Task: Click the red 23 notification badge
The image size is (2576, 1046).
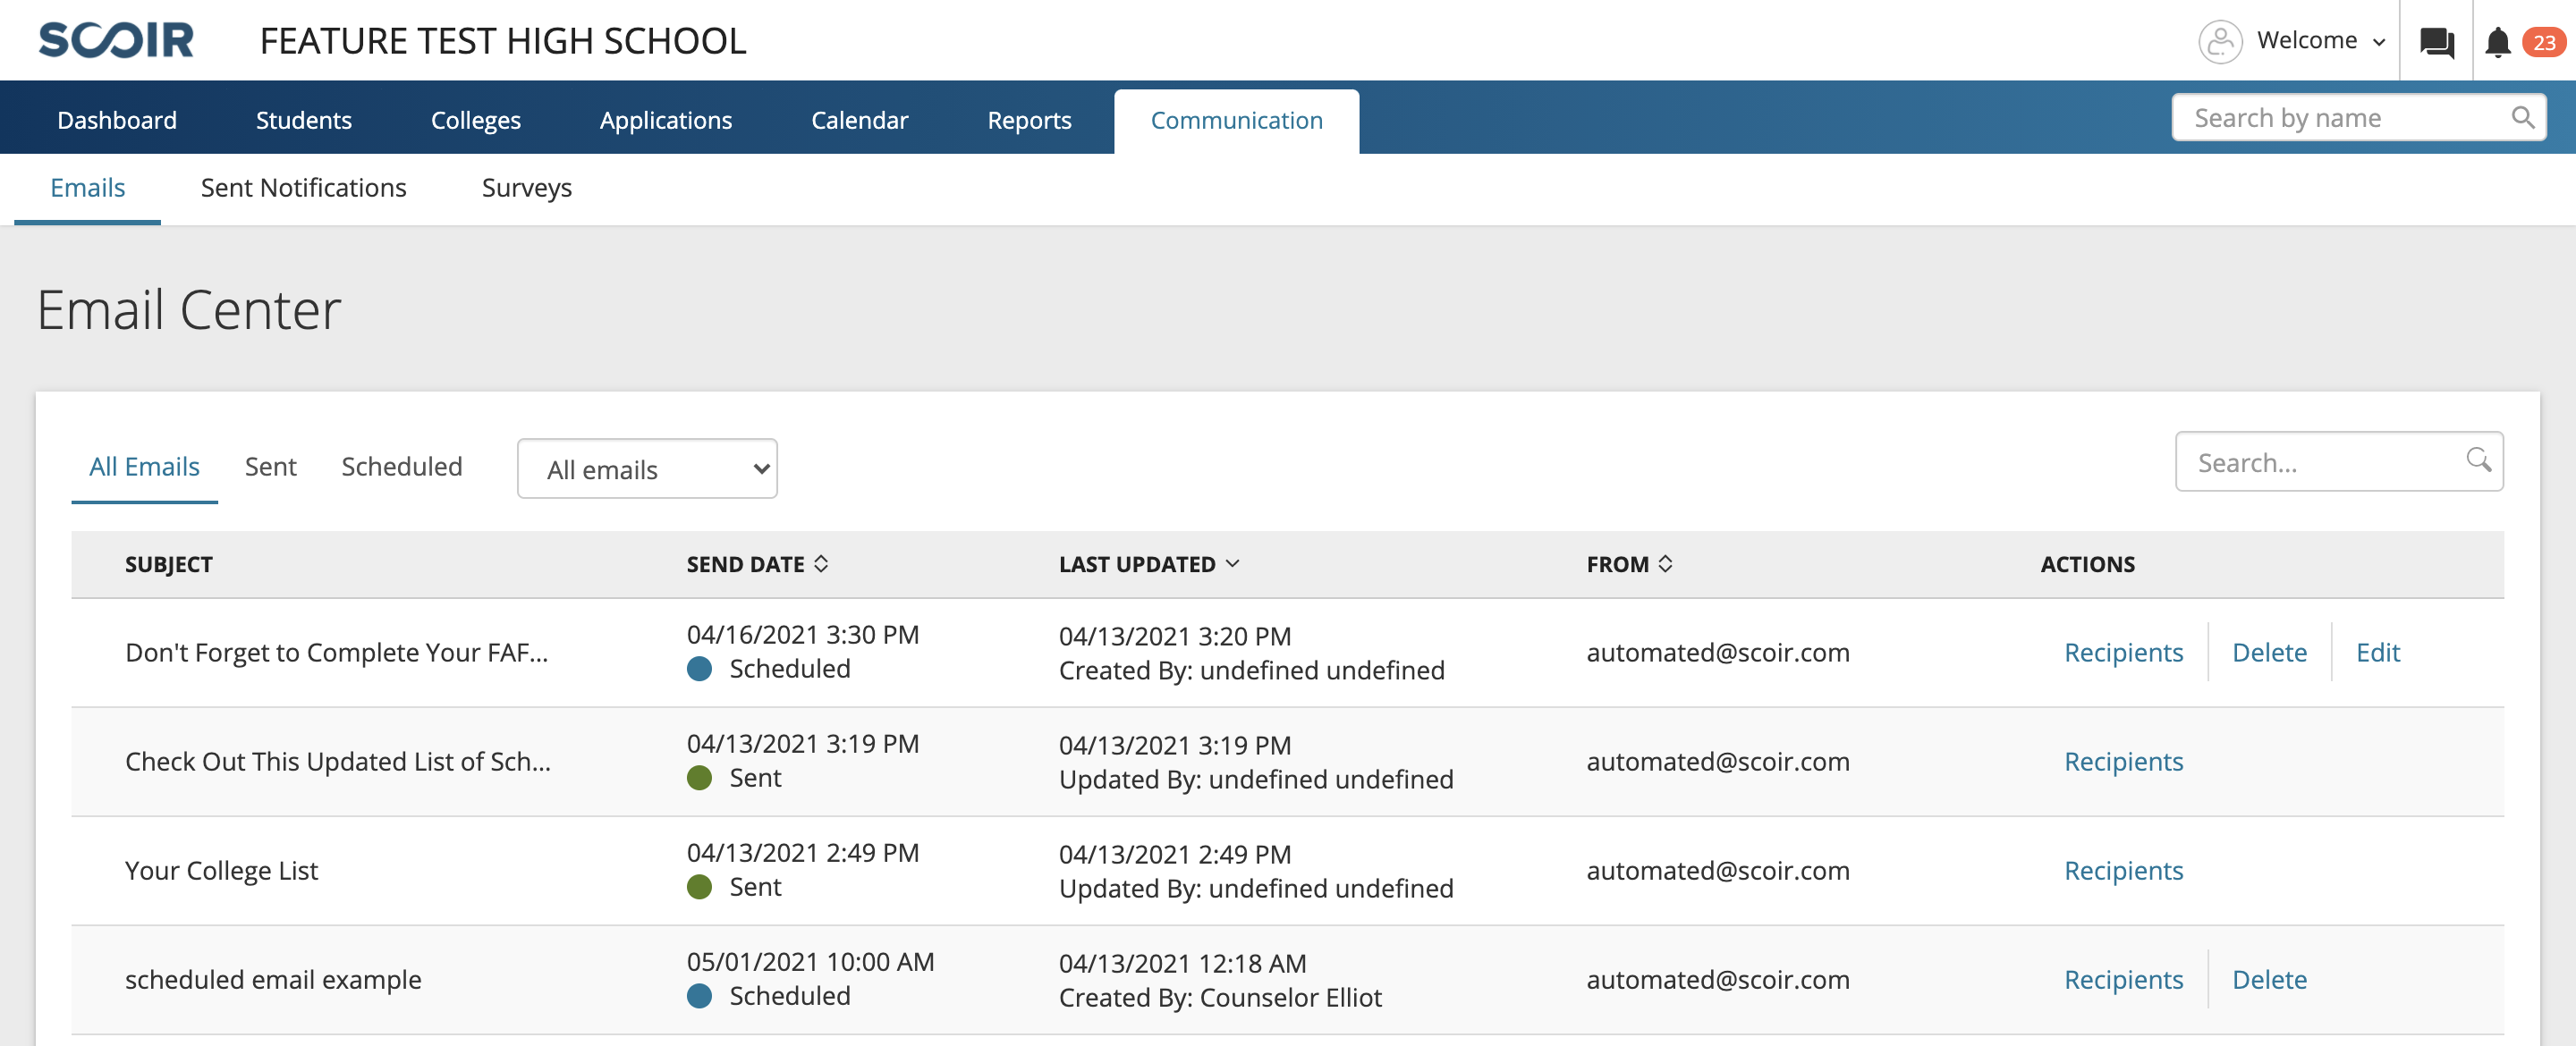Action: click(x=2544, y=42)
